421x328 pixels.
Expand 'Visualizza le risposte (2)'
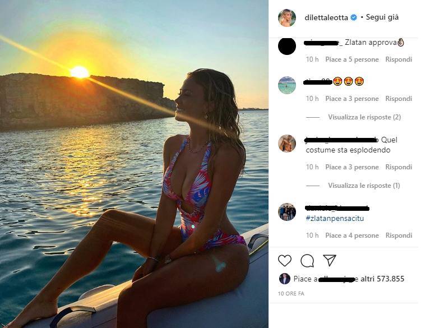tap(364, 117)
